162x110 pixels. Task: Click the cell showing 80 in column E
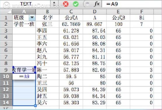click(118, 70)
